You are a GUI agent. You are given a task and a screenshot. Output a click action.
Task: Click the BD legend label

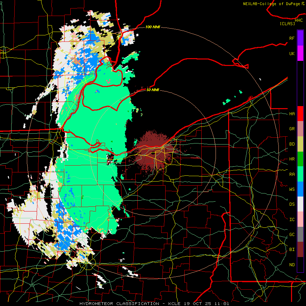(292, 144)
